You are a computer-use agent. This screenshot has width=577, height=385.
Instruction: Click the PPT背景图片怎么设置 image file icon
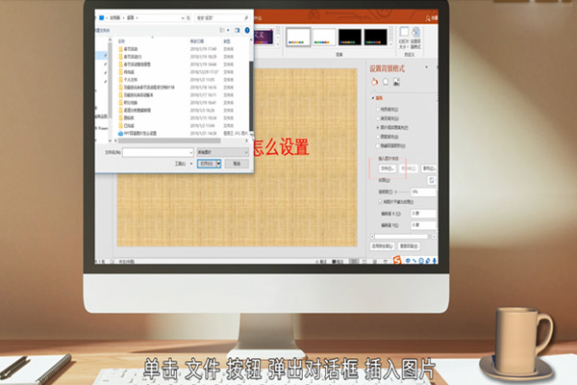(120, 134)
